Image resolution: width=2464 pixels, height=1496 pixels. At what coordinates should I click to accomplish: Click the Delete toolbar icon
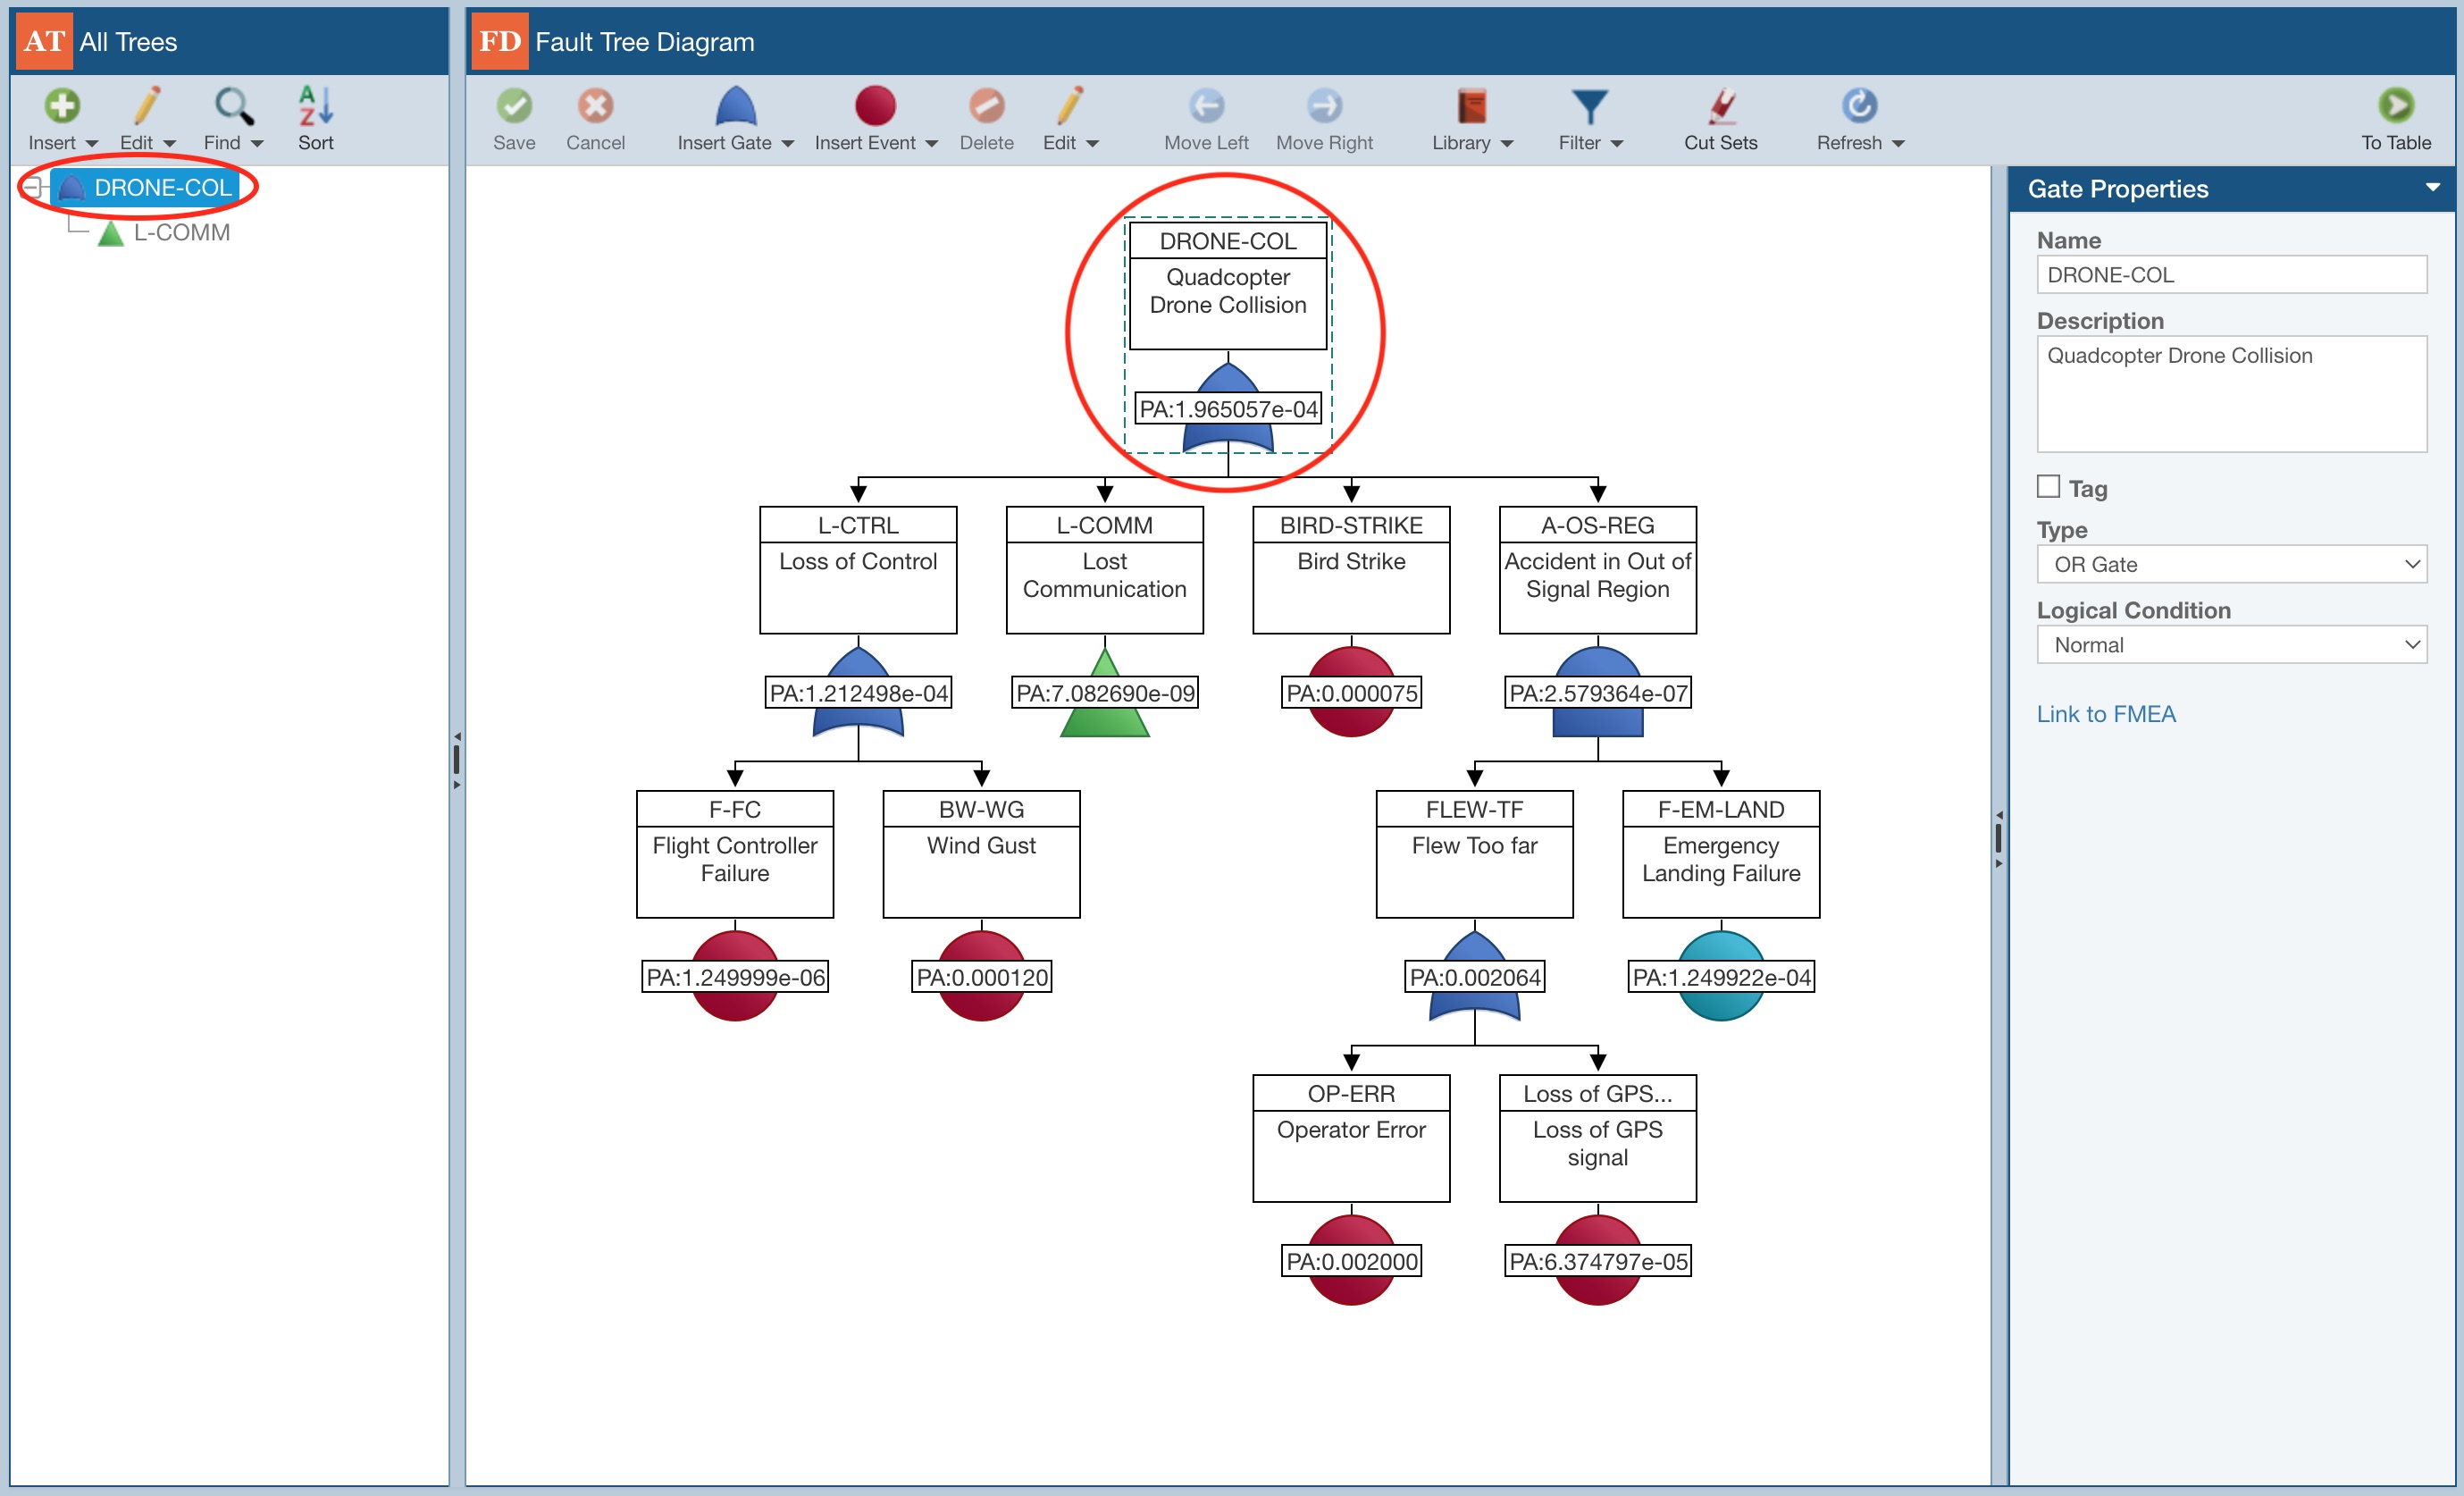(x=986, y=106)
